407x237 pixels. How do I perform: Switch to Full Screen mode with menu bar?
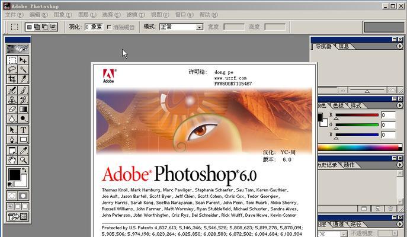click(18, 206)
